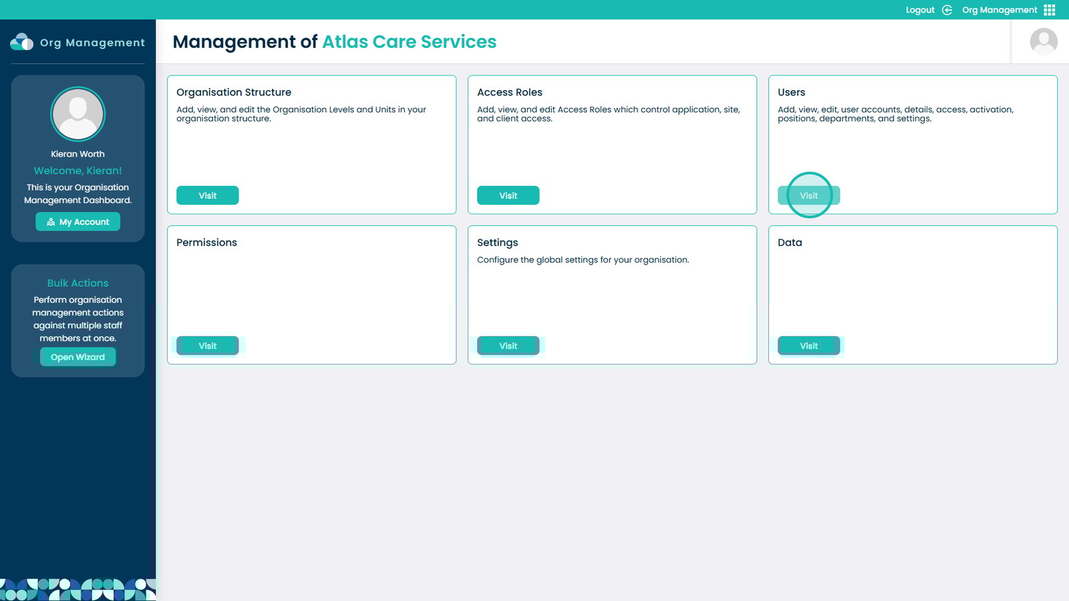Click the Logout arrow icon

pyautogui.click(x=947, y=10)
